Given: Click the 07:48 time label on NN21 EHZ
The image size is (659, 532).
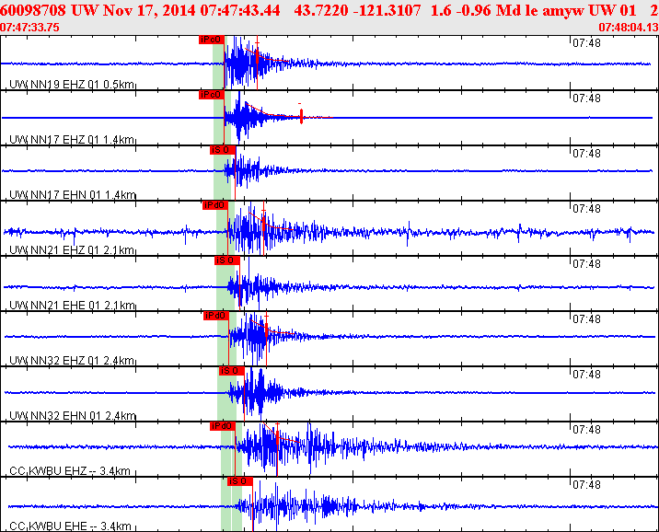Looking at the screenshot, I should point(586,208).
